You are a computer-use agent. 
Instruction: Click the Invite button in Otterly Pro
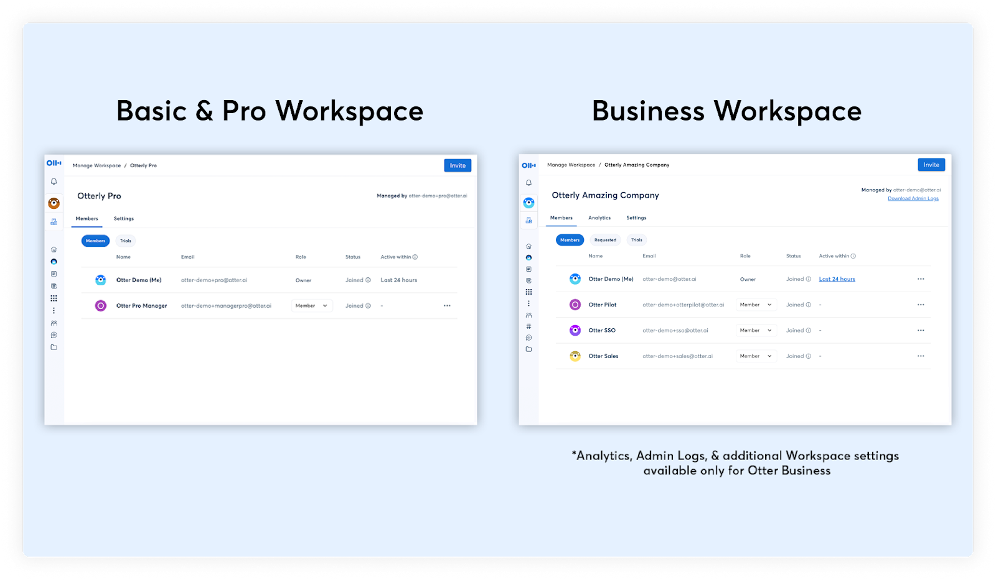(x=458, y=165)
